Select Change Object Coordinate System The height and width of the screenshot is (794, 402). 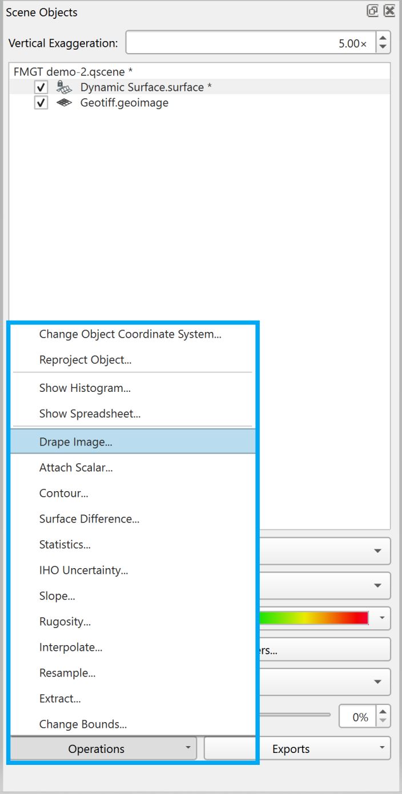point(130,334)
